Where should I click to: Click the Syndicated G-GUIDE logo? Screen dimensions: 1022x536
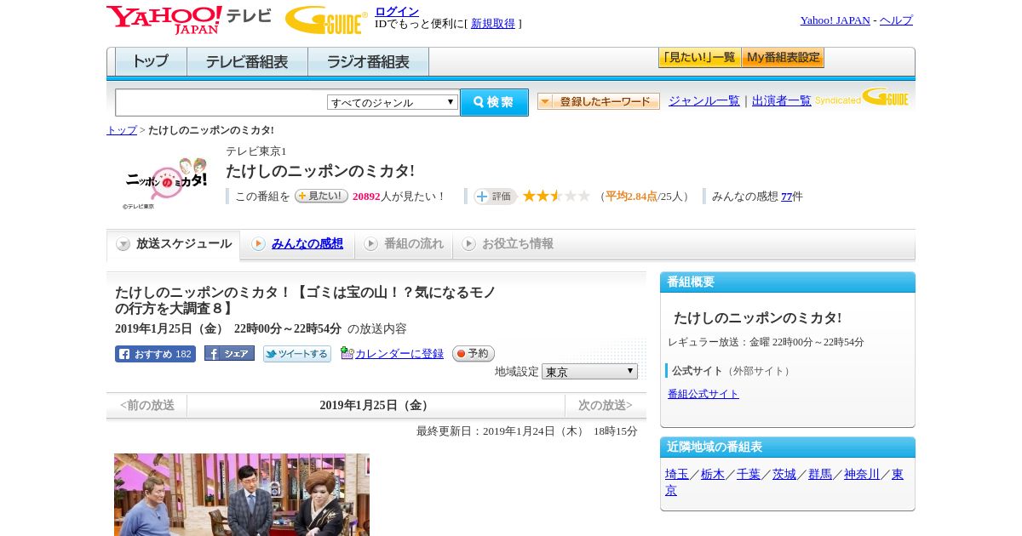[862, 97]
